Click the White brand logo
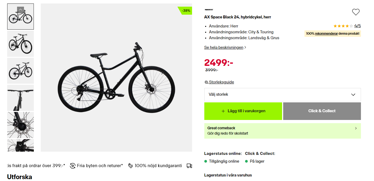This screenshot has width=374, height=181. pyautogui.click(x=209, y=10)
